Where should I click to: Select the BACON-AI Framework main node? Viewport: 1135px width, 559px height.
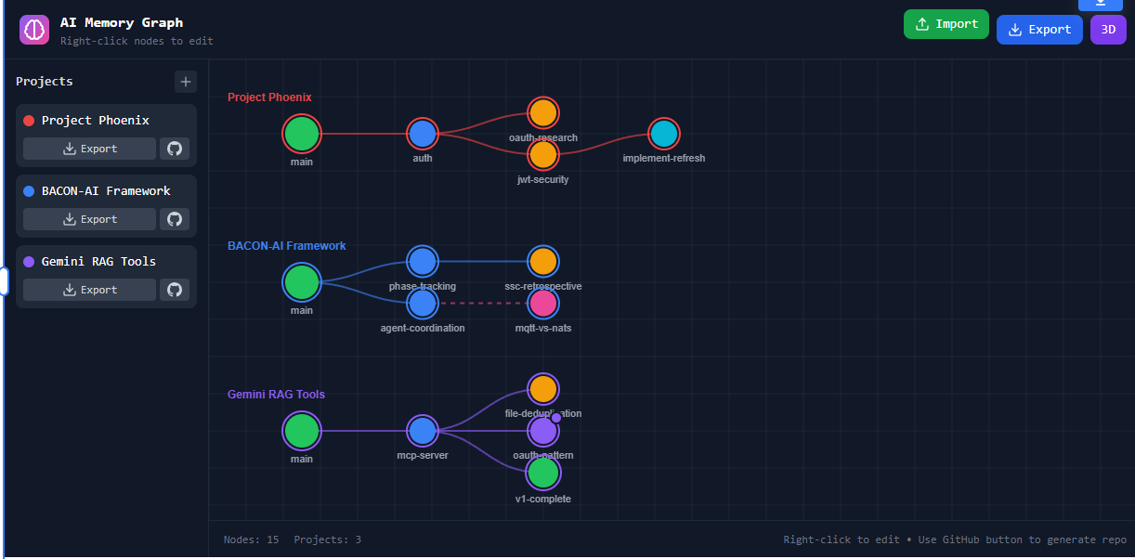[x=302, y=282]
